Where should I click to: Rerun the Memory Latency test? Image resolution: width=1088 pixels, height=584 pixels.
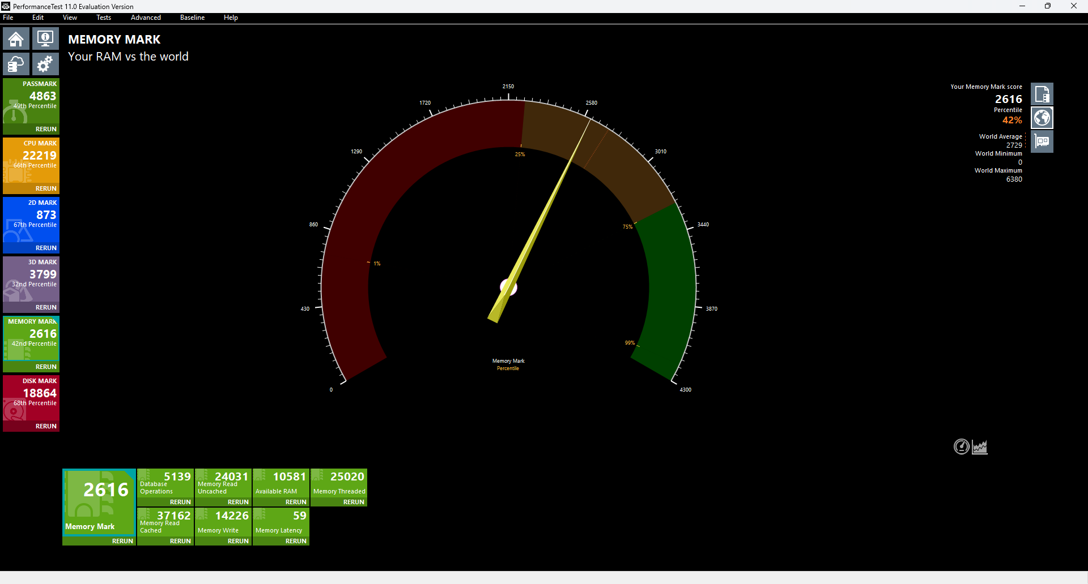click(x=296, y=541)
